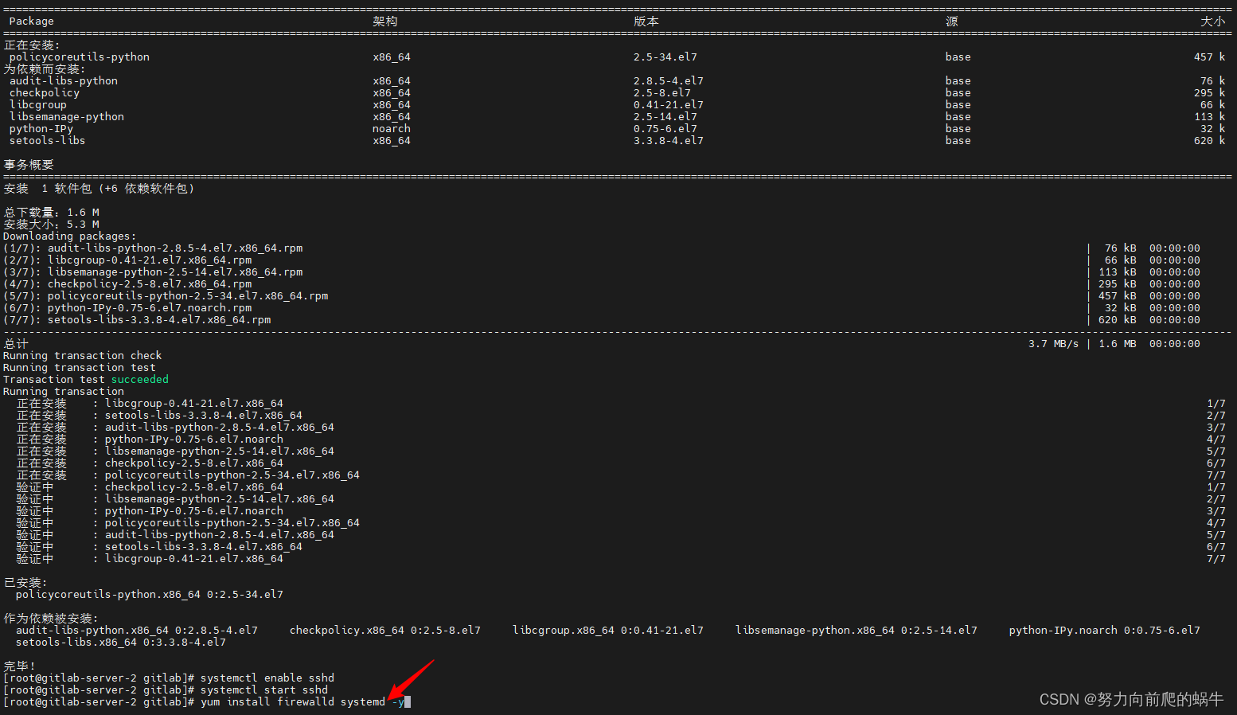The width and height of the screenshot is (1237, 715).
Task: Click the '版本' column header
Action: tap(646, 21)
